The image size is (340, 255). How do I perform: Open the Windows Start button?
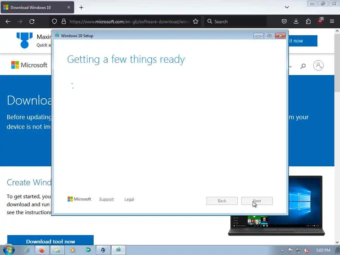8,250
